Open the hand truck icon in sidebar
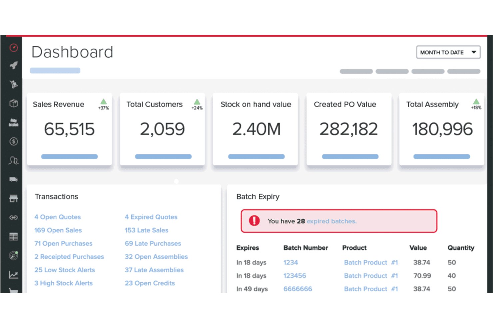Screen dimensions: 493x328 (14, 84)
